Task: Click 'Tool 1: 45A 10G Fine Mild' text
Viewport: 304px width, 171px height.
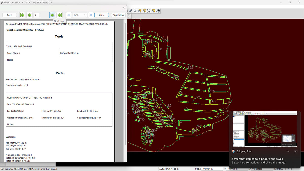Action: click(x=19, y=46)
